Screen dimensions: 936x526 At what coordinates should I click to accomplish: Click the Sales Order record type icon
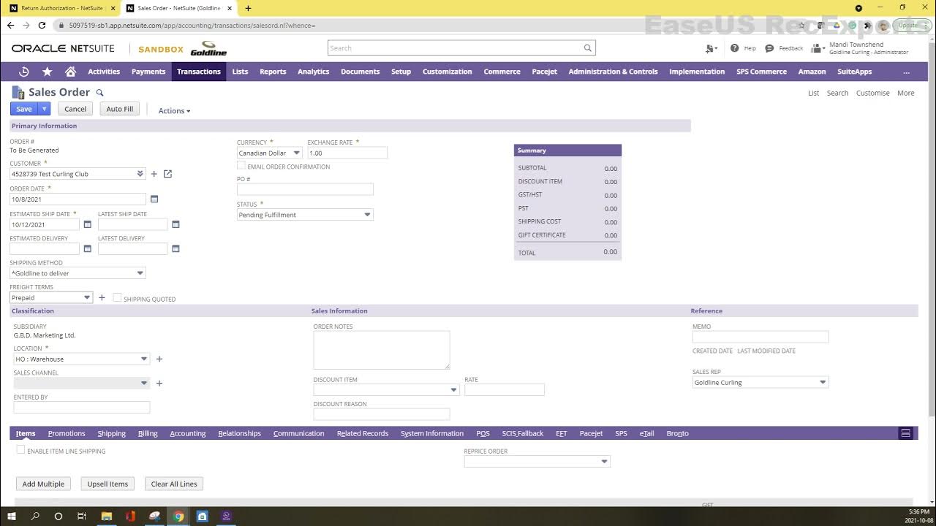coord(18,92)
